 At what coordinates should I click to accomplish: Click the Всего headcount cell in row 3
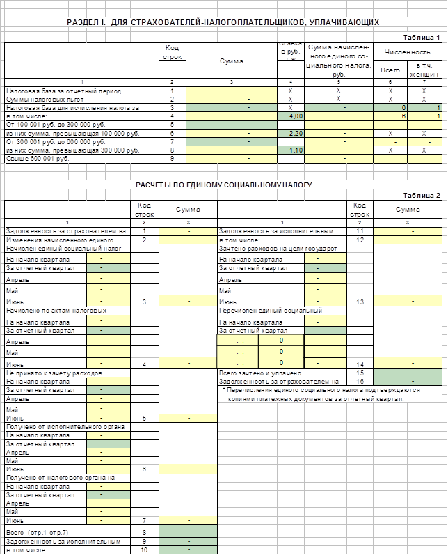pos(390,108)
